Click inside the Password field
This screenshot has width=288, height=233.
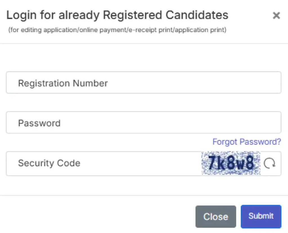(x=112, y=122)
